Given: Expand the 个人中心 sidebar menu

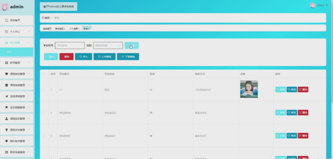Looking at the screenshot, I should tap(29, 32).
